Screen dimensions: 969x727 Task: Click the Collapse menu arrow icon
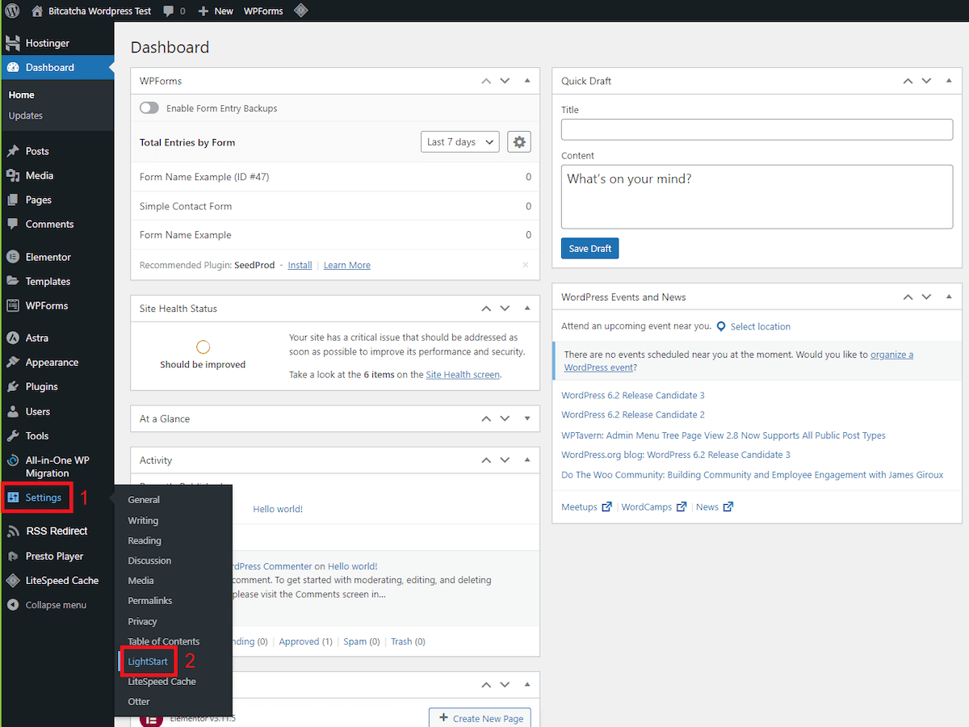pyautogui.click(x=13, y=604)
